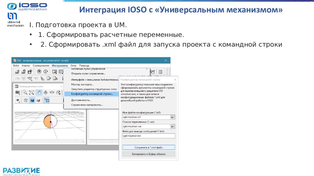Choose Запустить редактор структурных схем

94,89
